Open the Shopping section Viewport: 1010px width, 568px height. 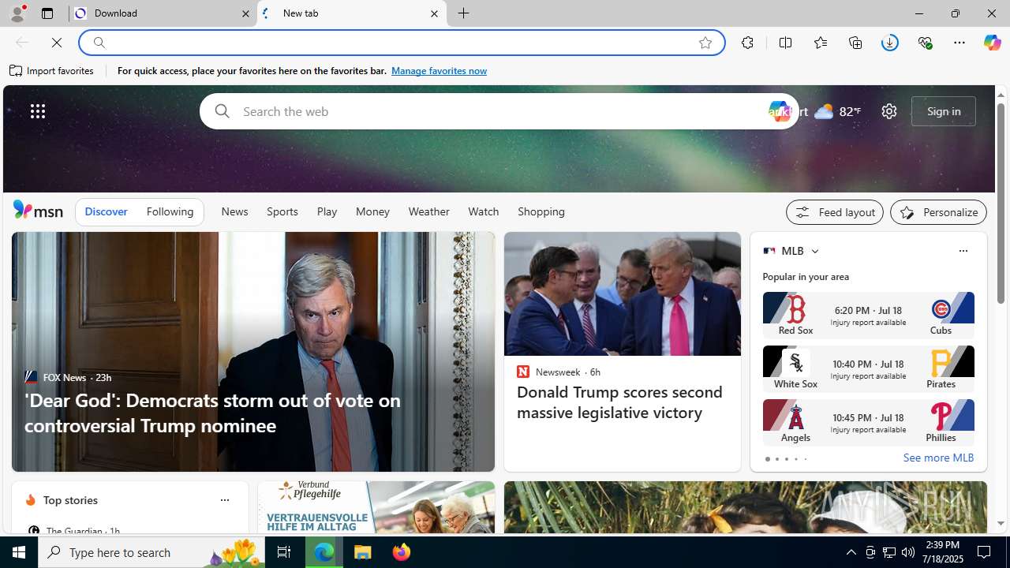point(541,211)
